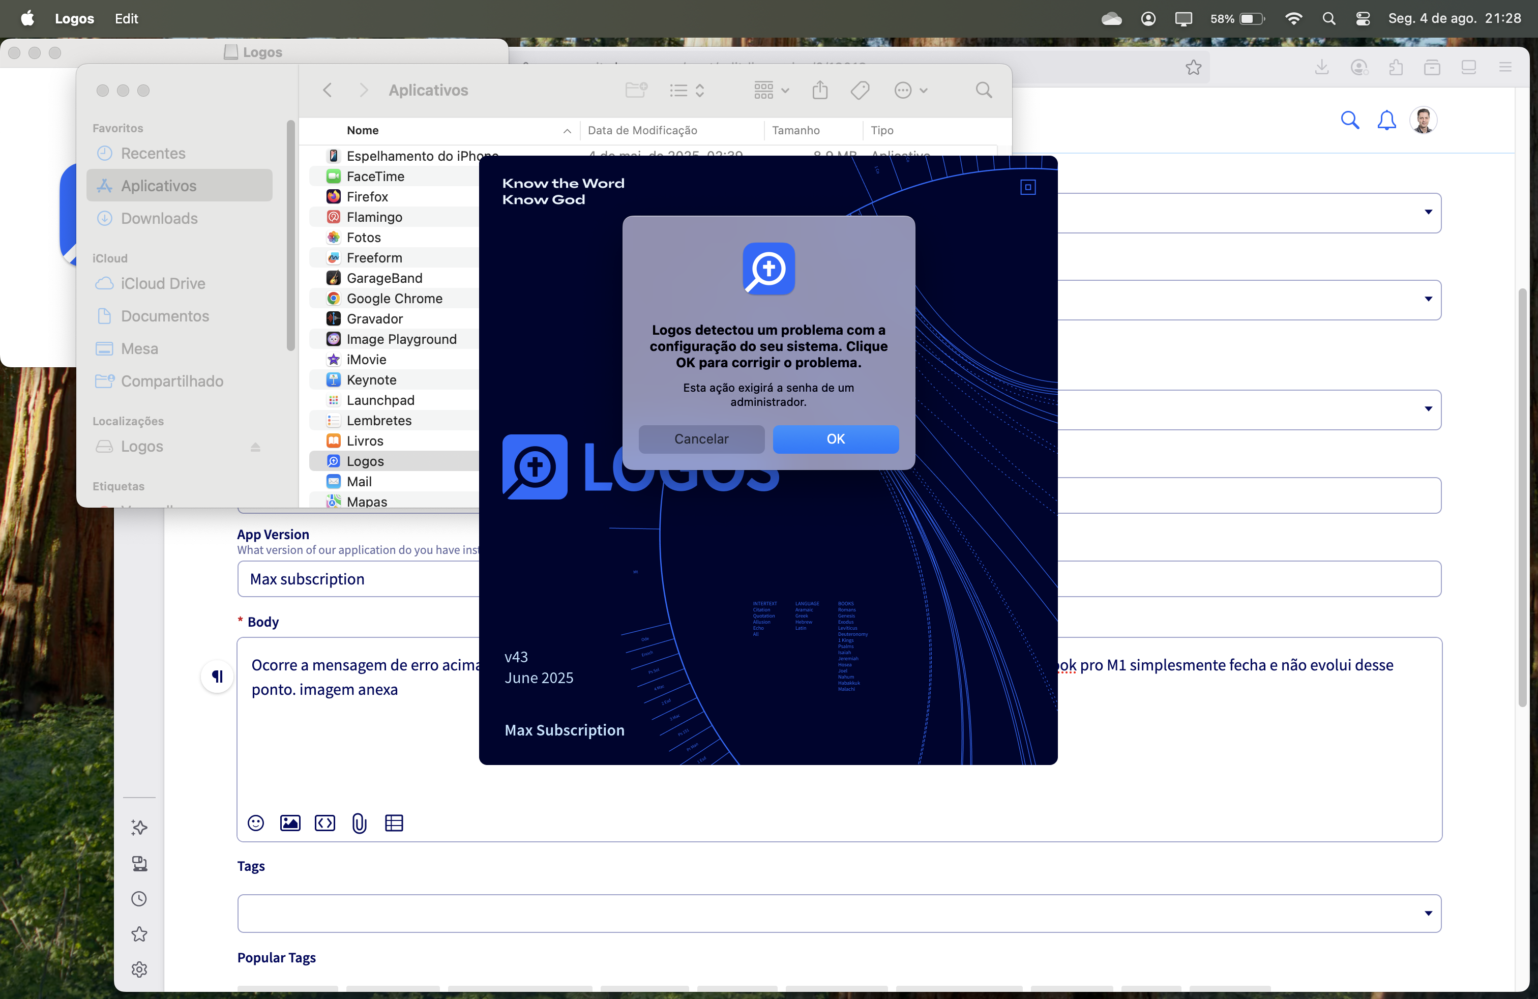Click the square icon on Logos splash screen
The height and width of the screenshot is (999, 1538).
(1027, 187)
